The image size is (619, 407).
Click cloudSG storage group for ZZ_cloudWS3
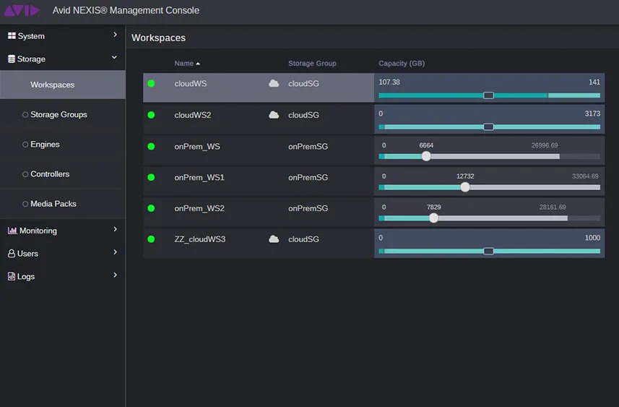coord(303,239)
